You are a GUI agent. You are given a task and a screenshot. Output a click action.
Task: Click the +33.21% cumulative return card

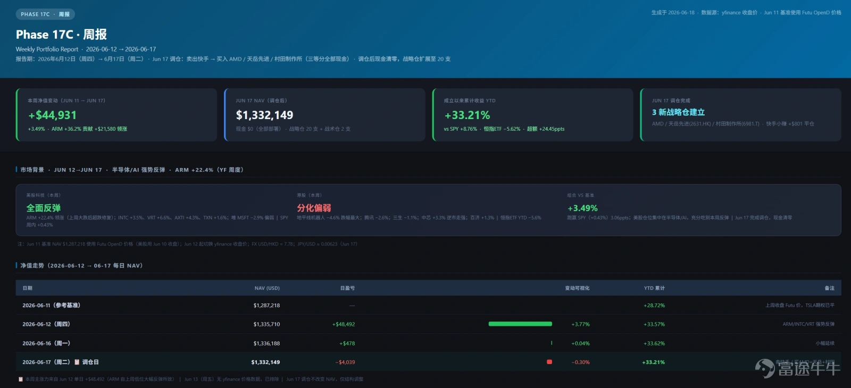[x=532, y=115]
